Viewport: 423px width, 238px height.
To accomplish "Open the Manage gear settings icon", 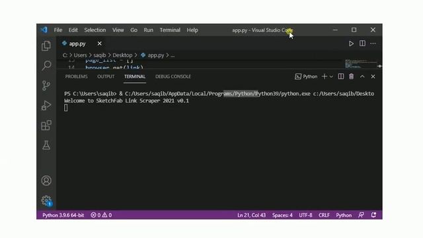I will coord(46,200).
